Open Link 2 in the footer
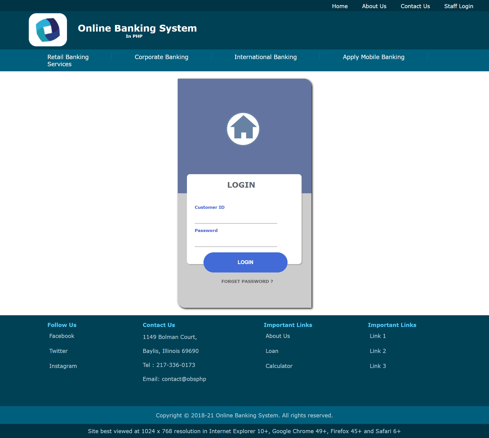Viewport: 489px width, 438px height. pos(378,351)
